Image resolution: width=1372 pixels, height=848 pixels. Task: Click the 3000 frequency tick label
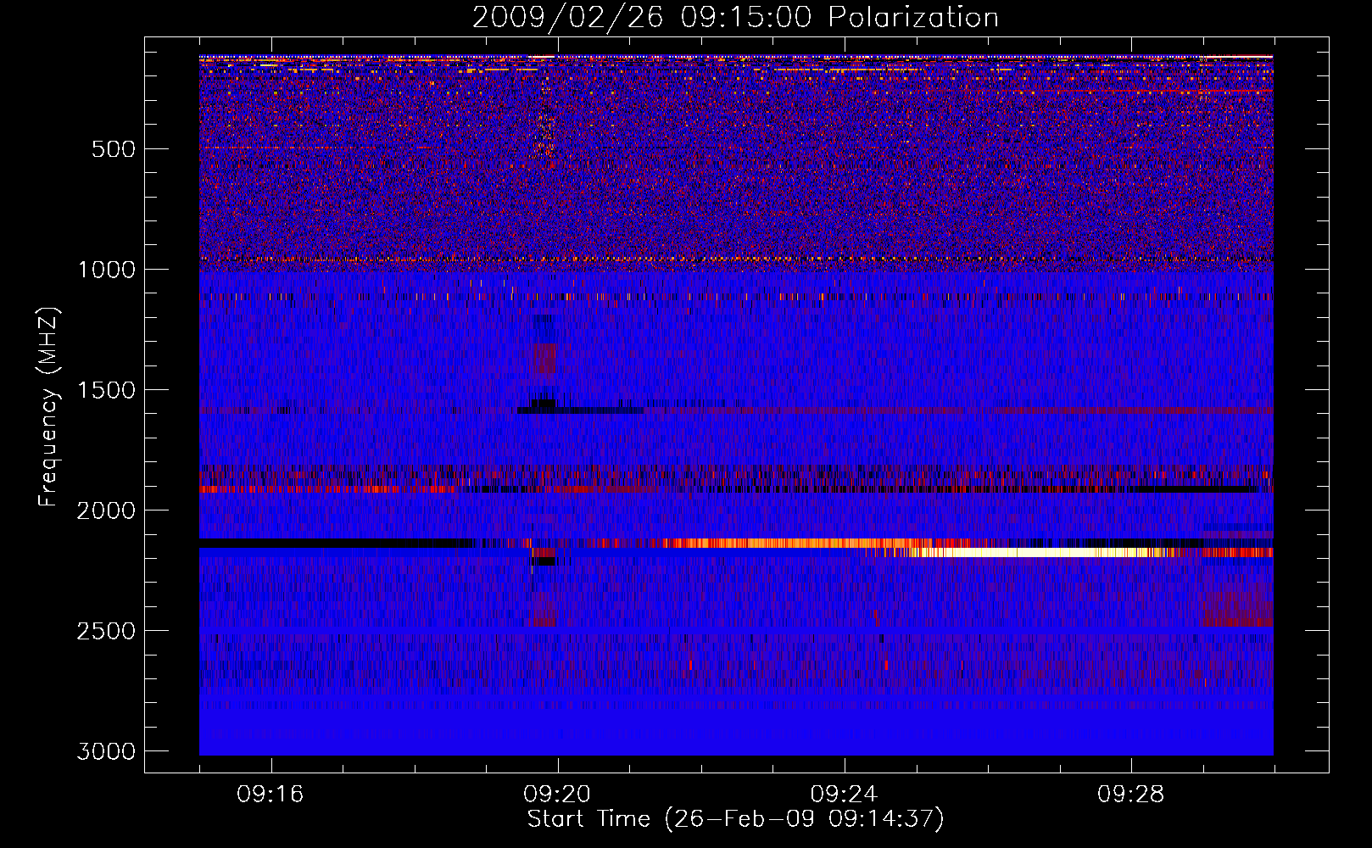coord(106,751)
